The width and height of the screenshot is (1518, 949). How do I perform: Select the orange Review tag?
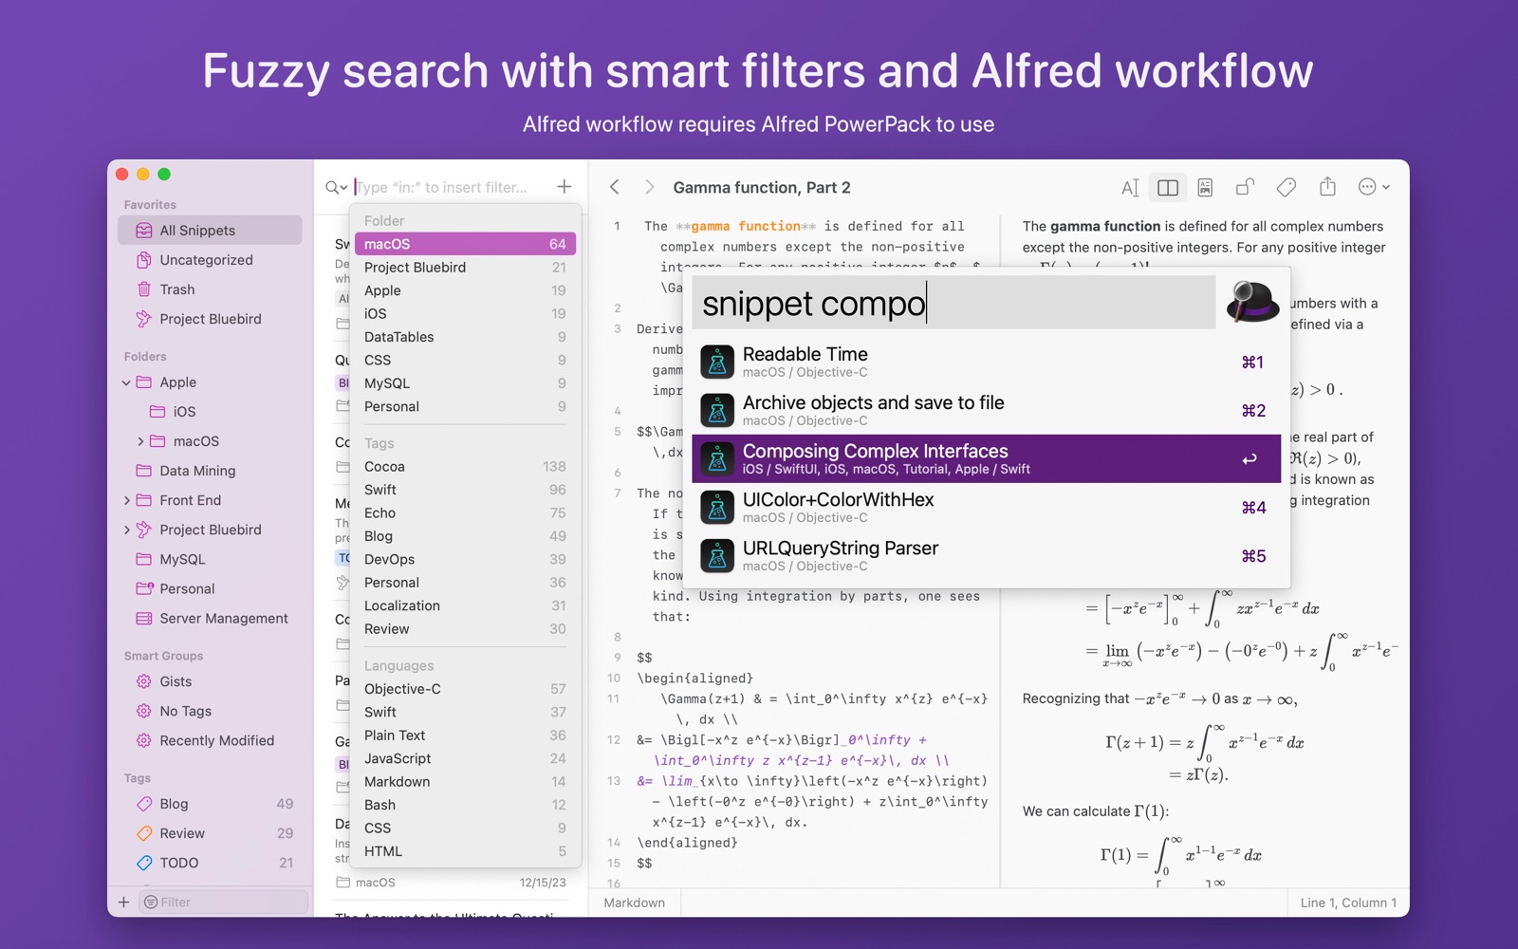[x=210, y=832]
